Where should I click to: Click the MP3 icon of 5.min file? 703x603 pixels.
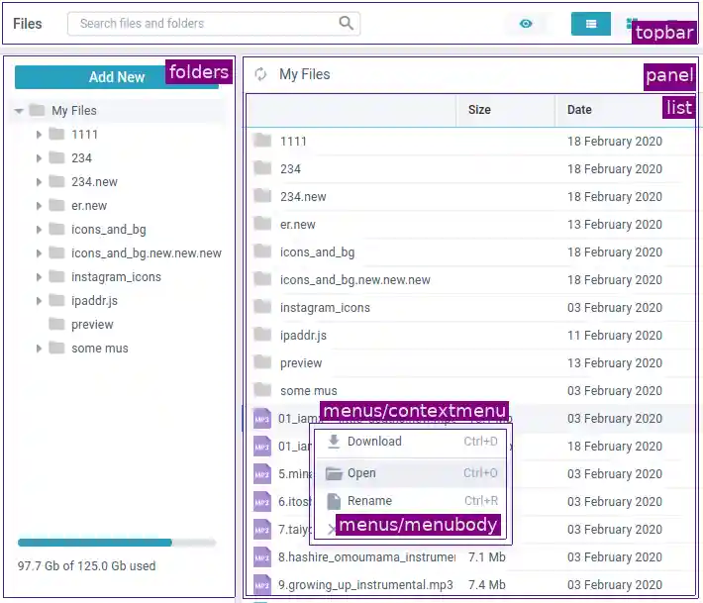pos(261,474)
